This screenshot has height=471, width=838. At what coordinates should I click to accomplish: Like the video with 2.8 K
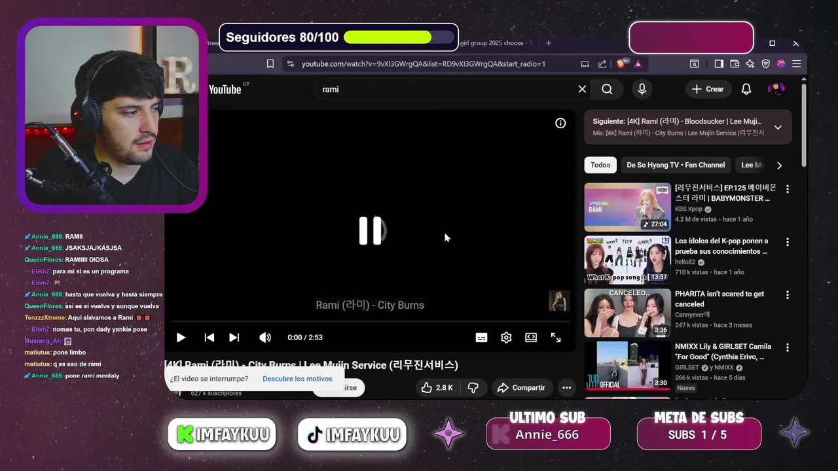click(x=437, y=388)
